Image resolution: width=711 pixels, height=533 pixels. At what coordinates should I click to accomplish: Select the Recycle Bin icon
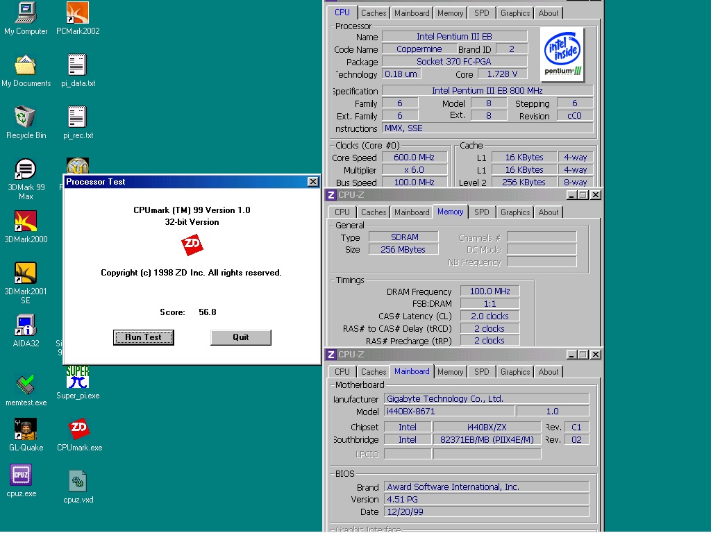(26, 117)
